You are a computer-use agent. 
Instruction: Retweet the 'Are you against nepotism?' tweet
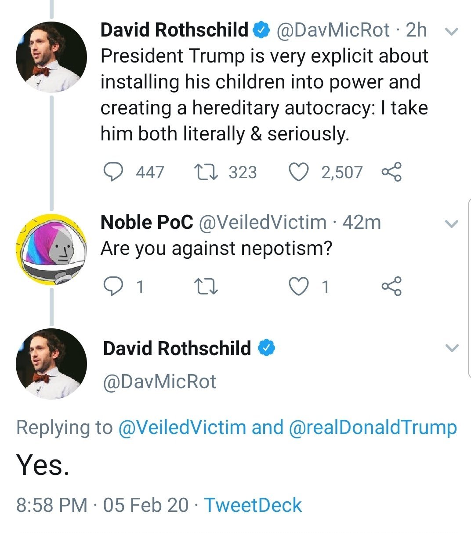point(206,287)
